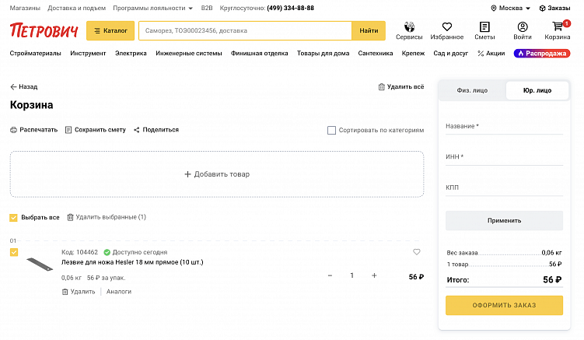Expand Программы лояльности dropdown
584x340 pixels.
tap(152, 9)
